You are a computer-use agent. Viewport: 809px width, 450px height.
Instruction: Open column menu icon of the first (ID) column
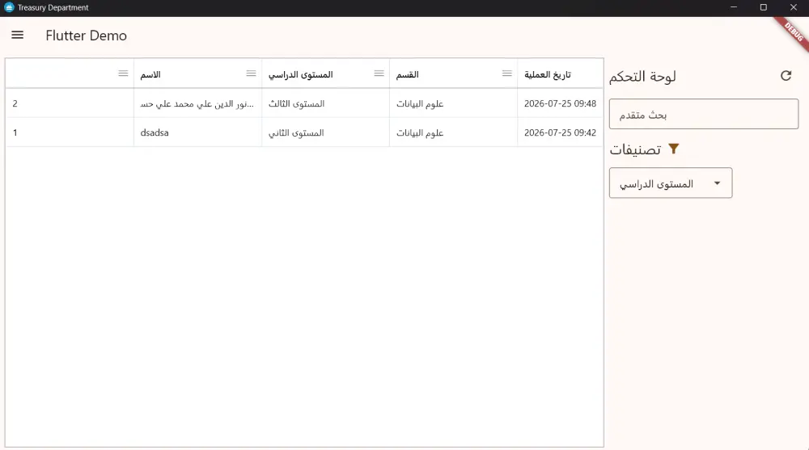[123, 74]
